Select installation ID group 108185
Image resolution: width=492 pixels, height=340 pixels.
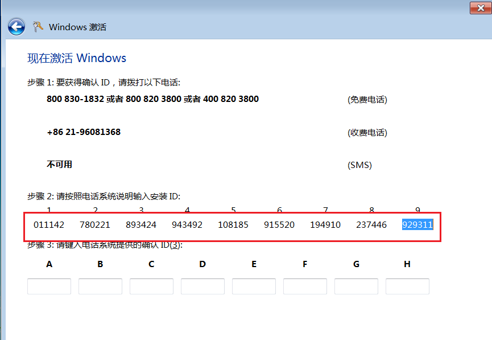(233, 225)
